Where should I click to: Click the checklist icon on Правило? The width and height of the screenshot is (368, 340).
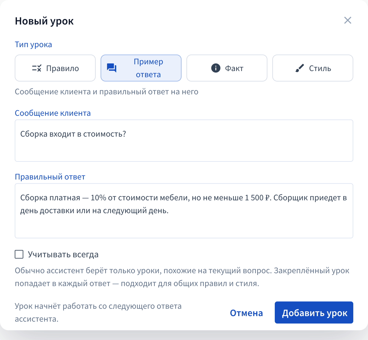tap(36, 68)
